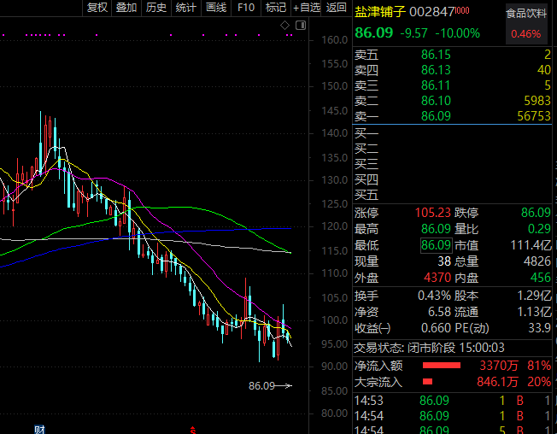Select the 卖一 ask price 86.09
The image size is (557, 434).
pyautogui.click(x=436, y=116)
